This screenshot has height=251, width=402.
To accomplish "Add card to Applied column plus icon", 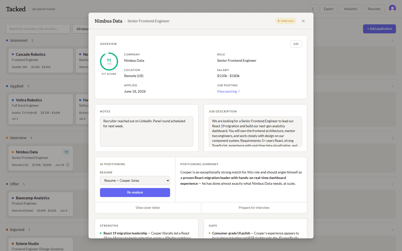I will point(392,86).
